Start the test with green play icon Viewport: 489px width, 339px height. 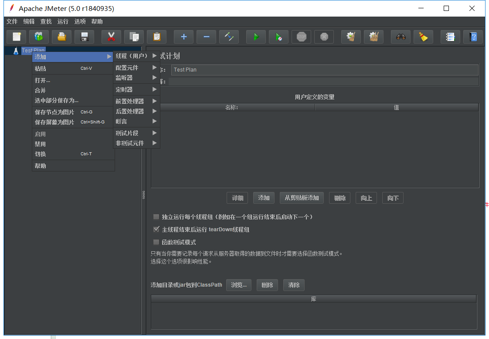coord(256,37)
